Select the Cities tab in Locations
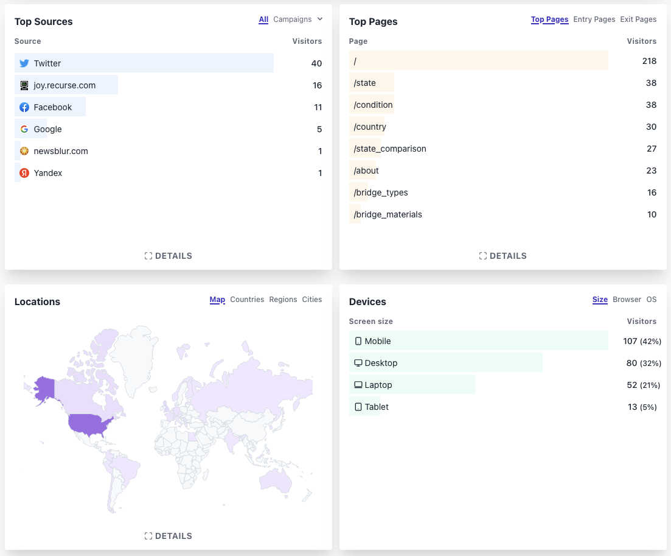The image size is (671, 556). tap(312, 300)
